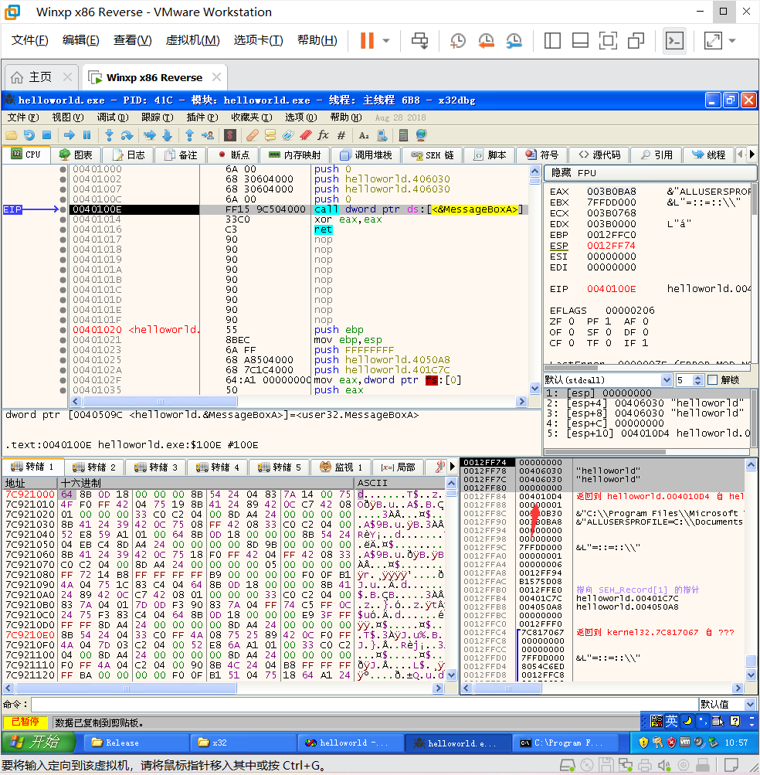The image size is (760, 775).
Task: Switch to the 内存映射 memory map tab
Action: pyautogui.click(x=295, y=155)
